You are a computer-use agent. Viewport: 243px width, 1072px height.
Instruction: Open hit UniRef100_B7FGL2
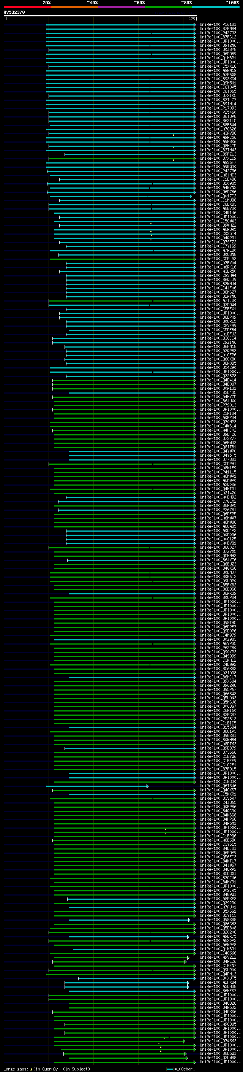[218, 37]
